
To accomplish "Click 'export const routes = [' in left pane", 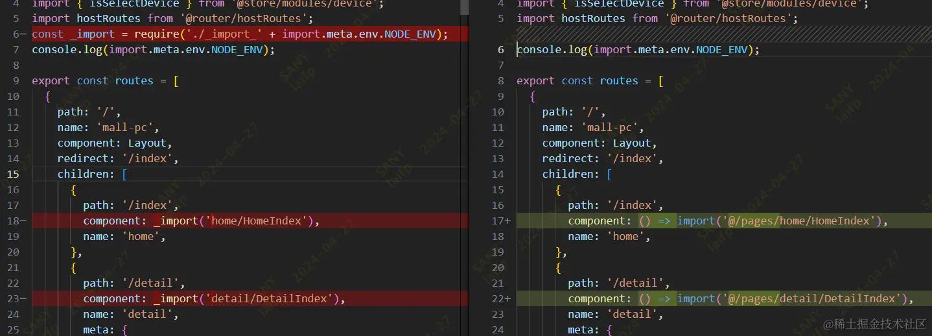I will pyautogui.click(x=106, y=80).
